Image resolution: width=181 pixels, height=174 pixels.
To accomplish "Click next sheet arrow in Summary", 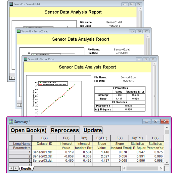I will pyautogui.click(x=16, y=169).
